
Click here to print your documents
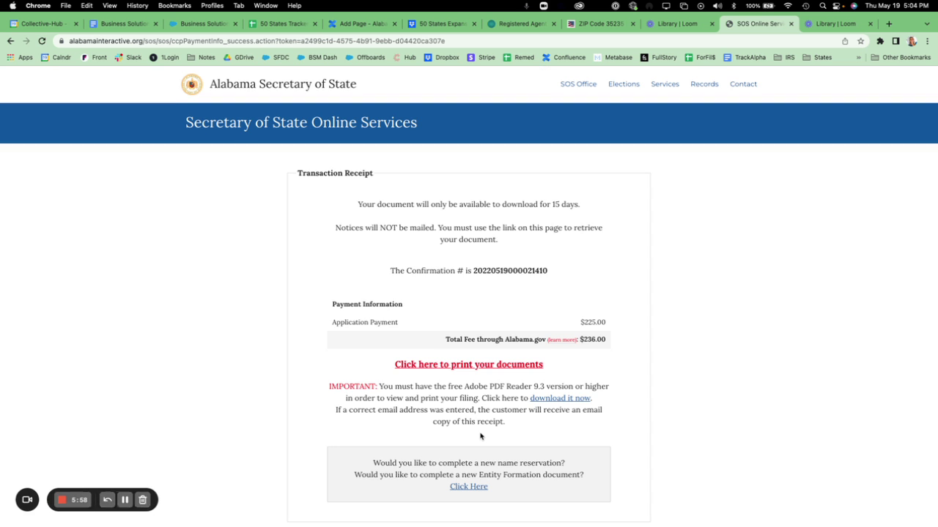click(x=468, y=364)
